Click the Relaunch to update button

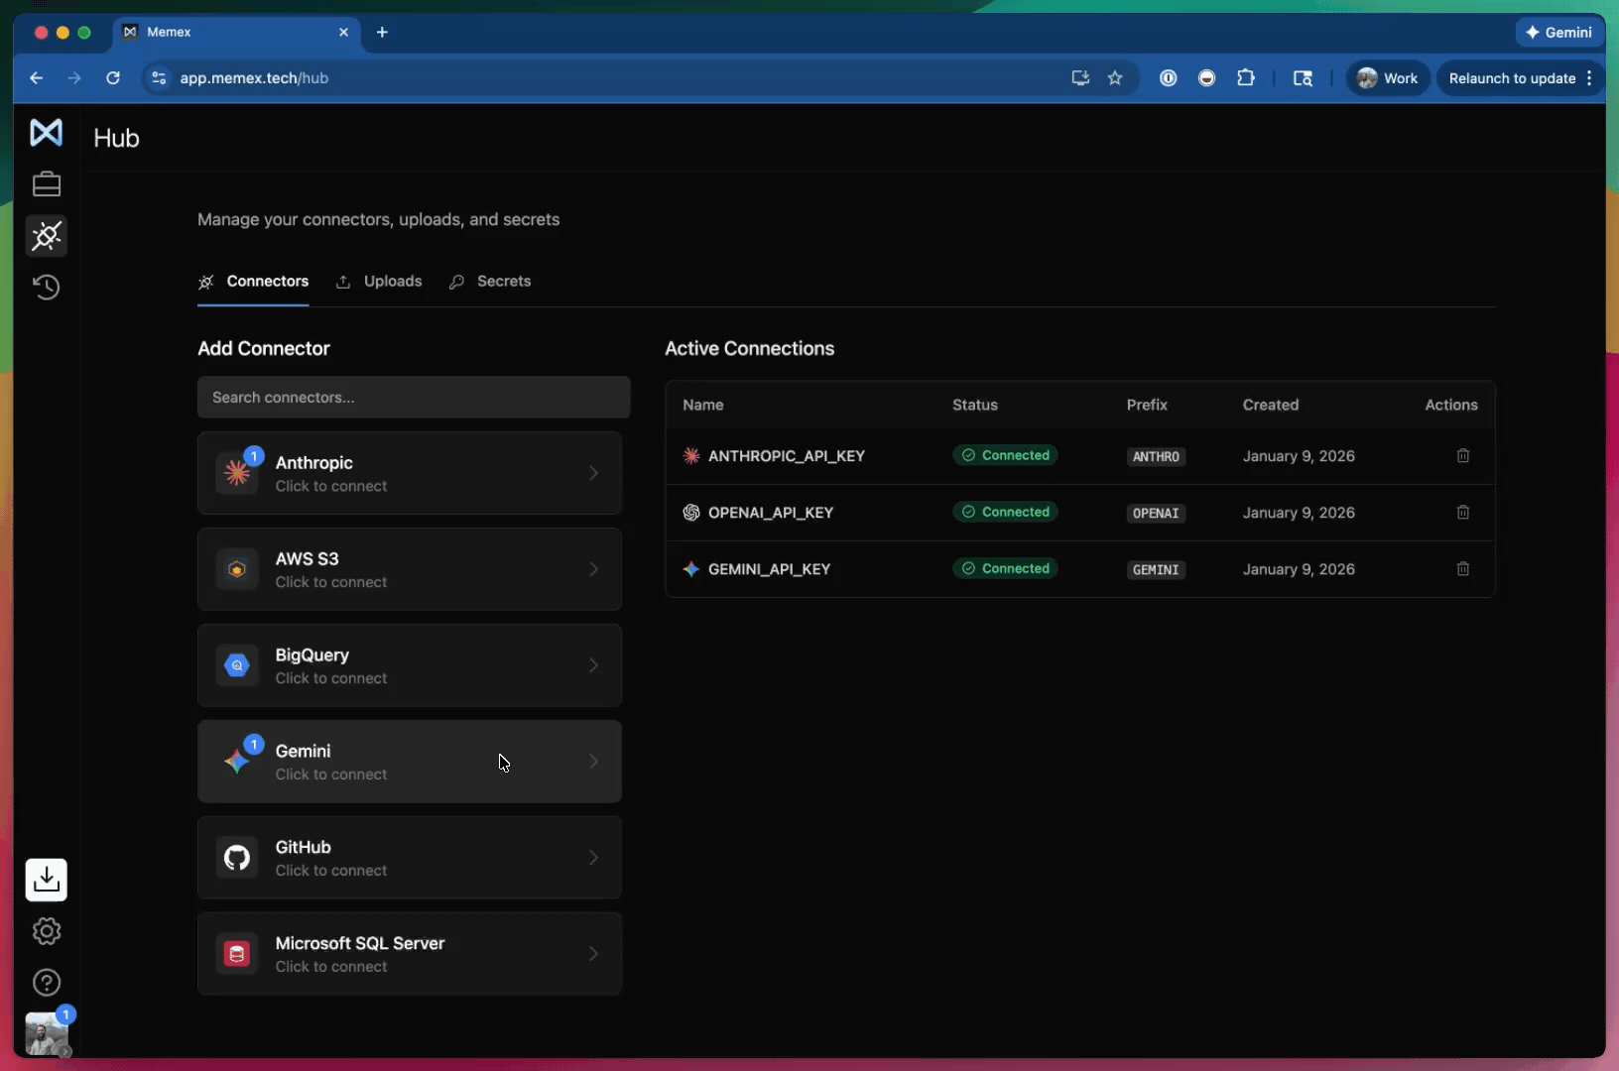coord(1511,78)
